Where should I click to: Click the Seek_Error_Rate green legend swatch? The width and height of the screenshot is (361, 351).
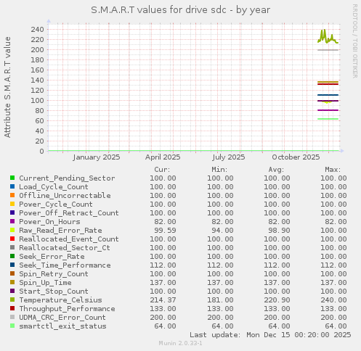coord(12,256)
